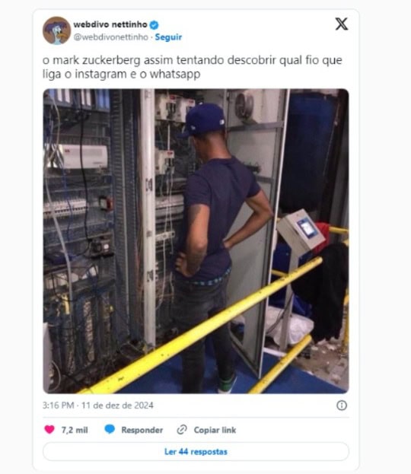Click the date 11 de dez de 2024
411x474 pixels.
[x=117, y=406]
